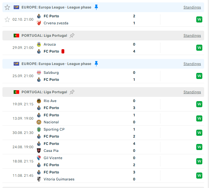The width and height of the screenshot is (209, 188).
Task: Click the Vitoria Guimaraes team name
Action: [x=59, y=179]
